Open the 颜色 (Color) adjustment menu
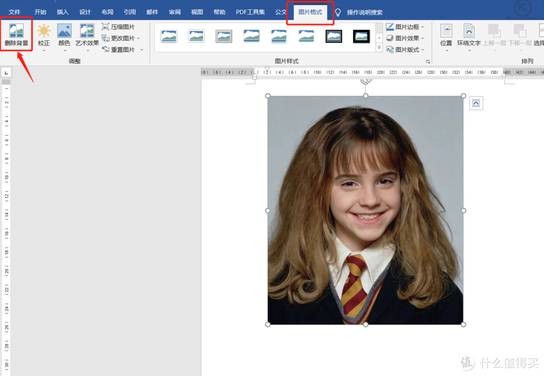Screen dimensions: 544x376 pos(64,36)
